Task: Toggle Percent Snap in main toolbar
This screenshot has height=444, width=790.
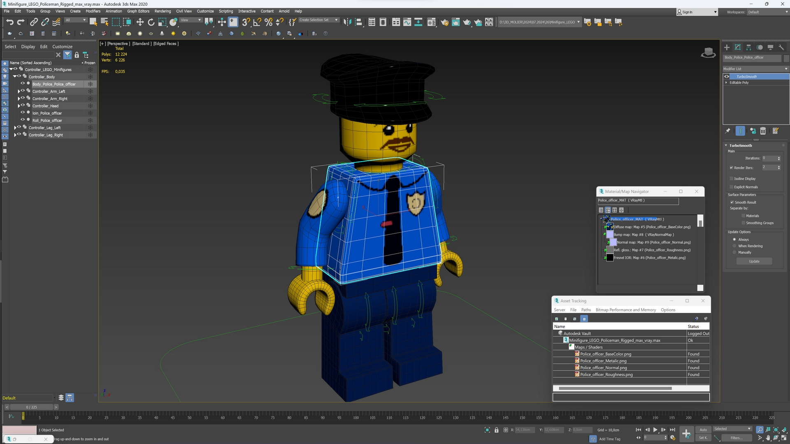Action: tap(268, 22)
